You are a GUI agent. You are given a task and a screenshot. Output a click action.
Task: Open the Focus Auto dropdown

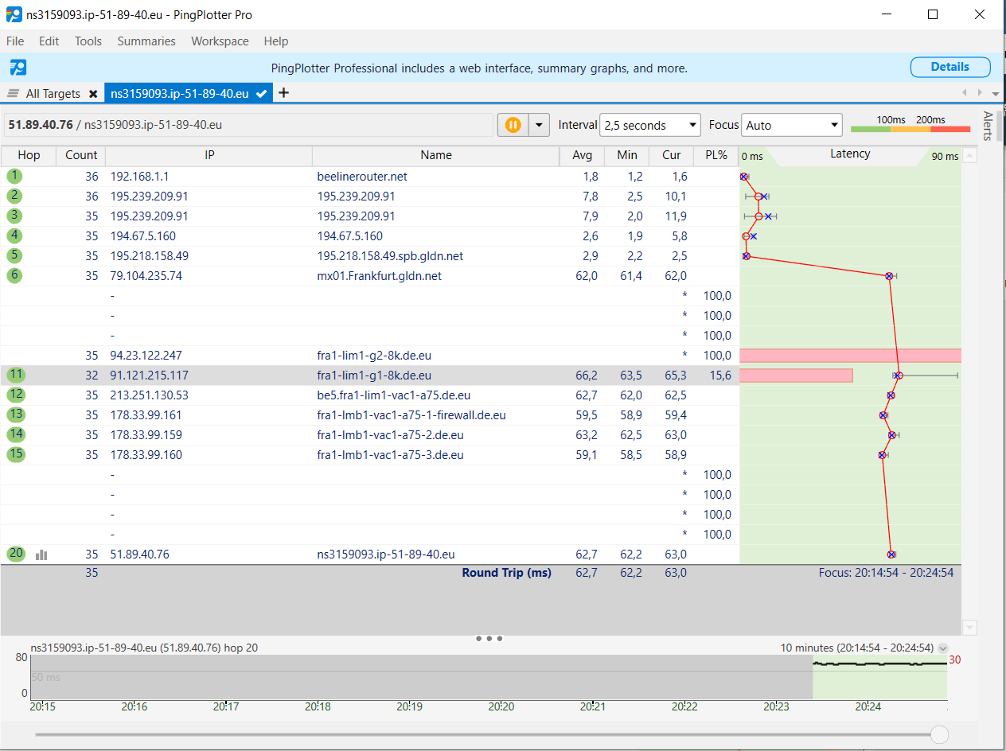click(791, 125)
